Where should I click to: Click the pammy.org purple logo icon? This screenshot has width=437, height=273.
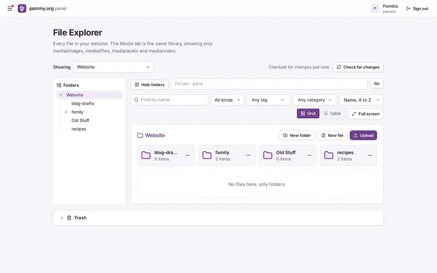[22, 8]
